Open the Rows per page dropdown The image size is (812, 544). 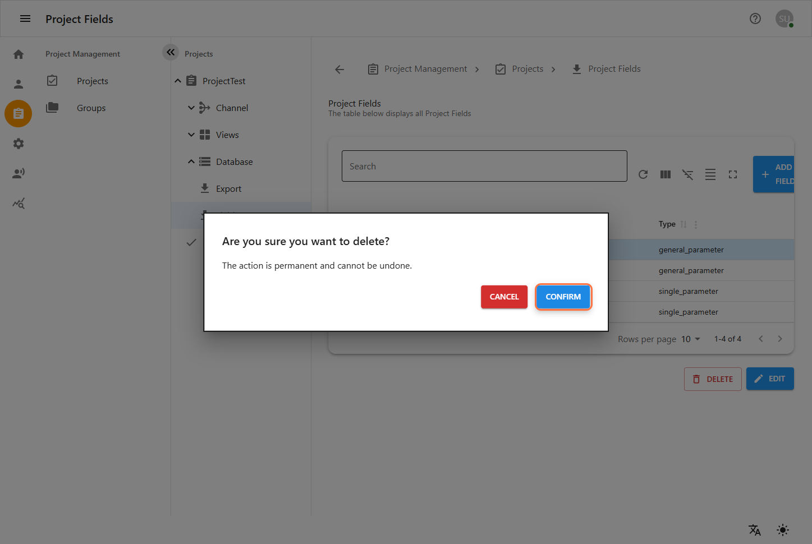[x=690, y=339]
